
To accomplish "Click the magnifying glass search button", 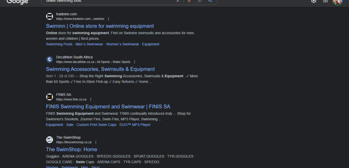I will (210, 1).
